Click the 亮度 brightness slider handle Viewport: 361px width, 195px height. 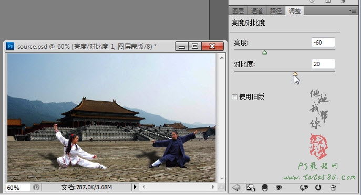(264, 52)
